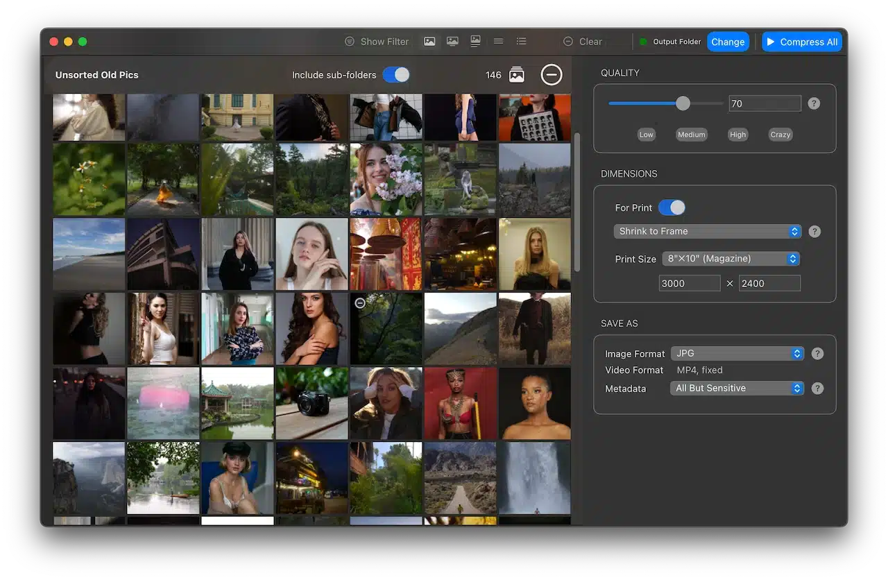Screen dimensions: 888x580
Task: Switch to plain thumbnail grid view icon
Action: 429,42
